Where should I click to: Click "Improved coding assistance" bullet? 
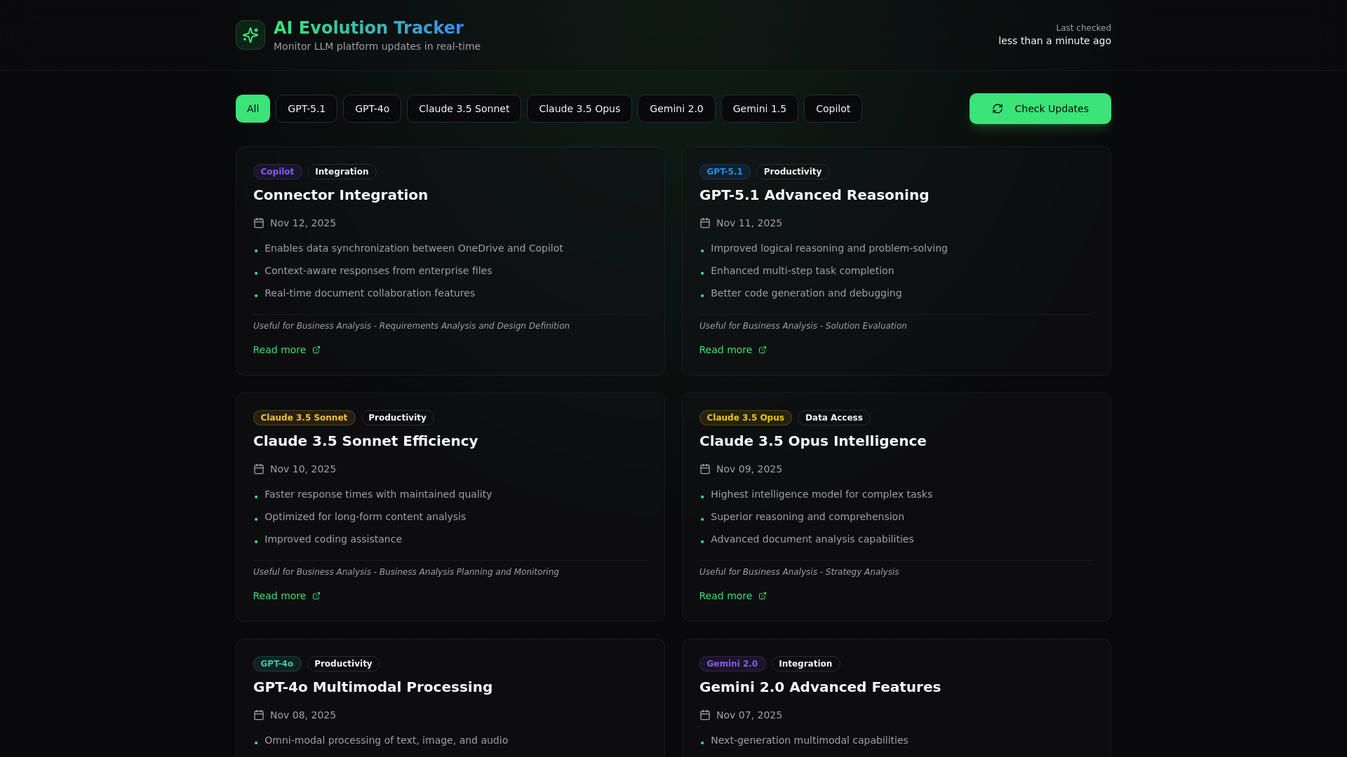333,539
